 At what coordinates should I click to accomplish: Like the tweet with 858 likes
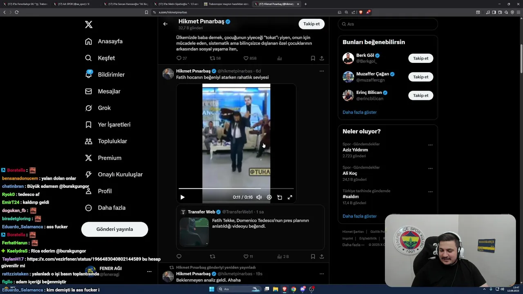click(246, 58)
